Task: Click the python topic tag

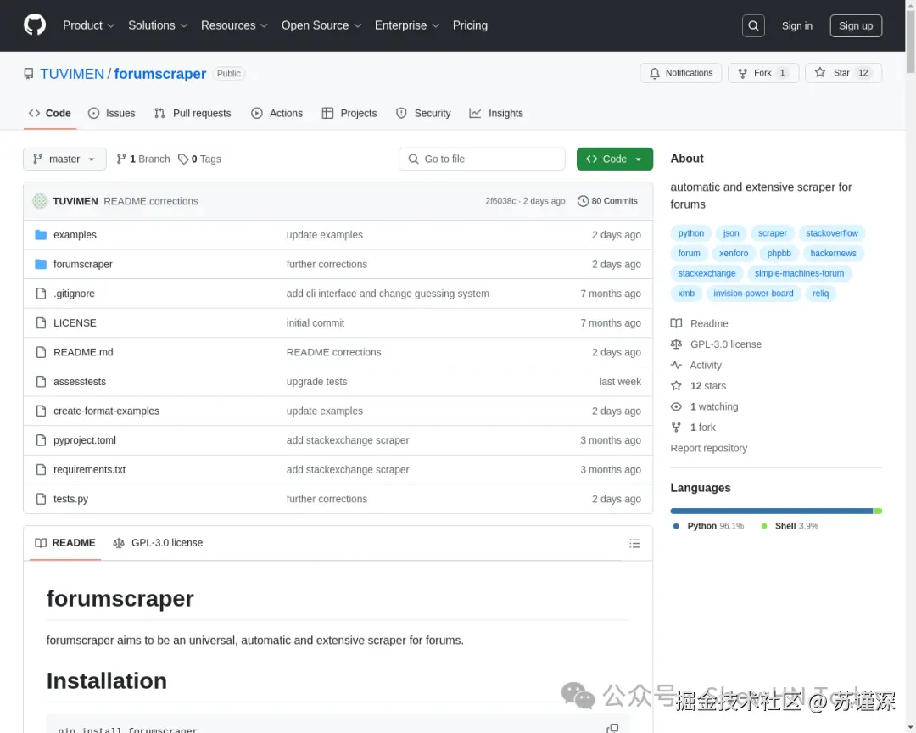Action: point(691,233)
